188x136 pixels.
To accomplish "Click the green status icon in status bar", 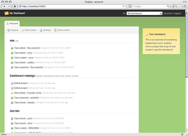I will [x=182, y=134].
